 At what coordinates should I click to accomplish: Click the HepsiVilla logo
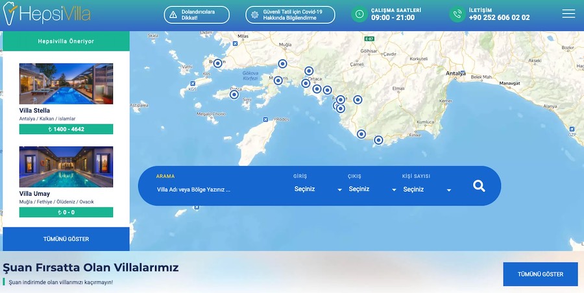47,14
